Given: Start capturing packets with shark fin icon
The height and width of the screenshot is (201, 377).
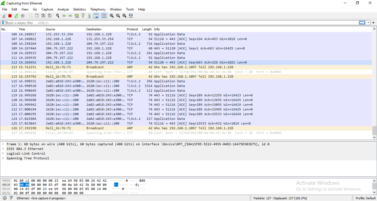Looking at the screenshot, I should coord(4,16).
